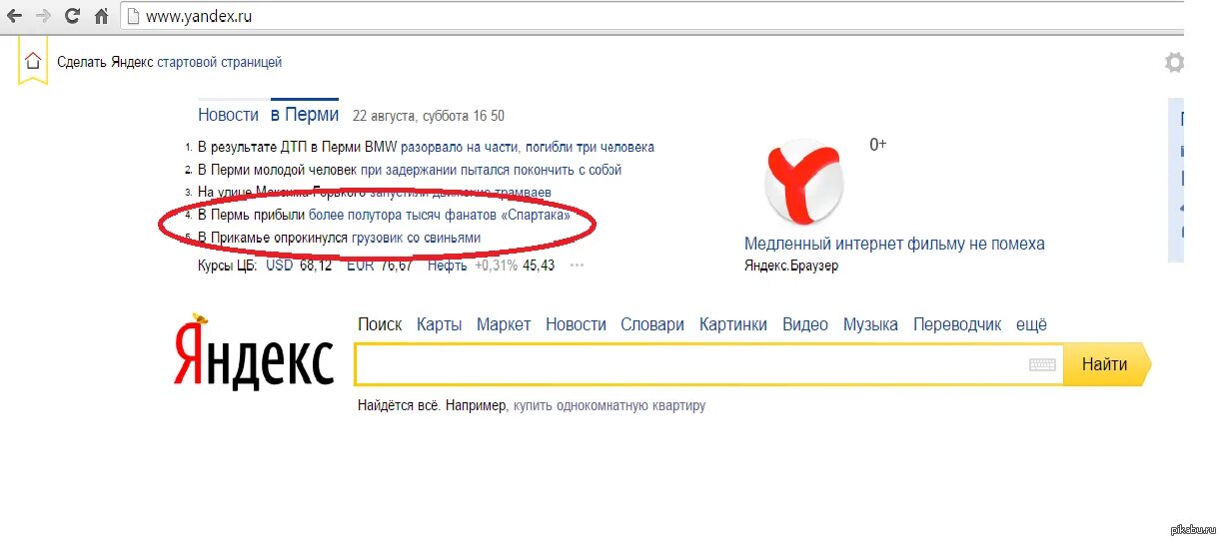
Task: Switch to the Новости tab
Action: point(228,115)
